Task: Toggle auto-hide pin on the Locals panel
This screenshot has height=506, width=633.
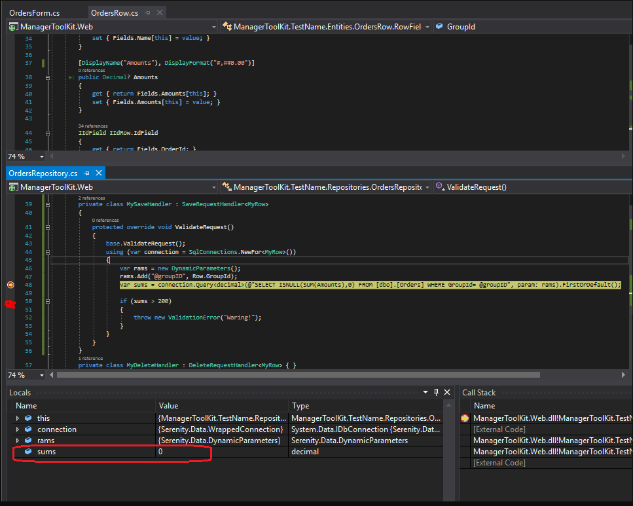Action: click(436, 392)
